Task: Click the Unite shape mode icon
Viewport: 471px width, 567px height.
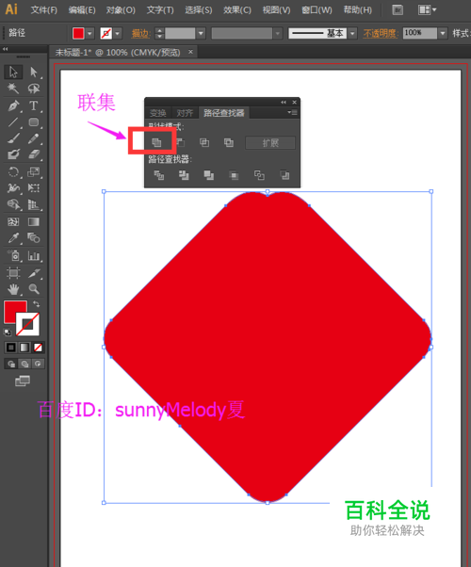Action: (x=156, y=143)
